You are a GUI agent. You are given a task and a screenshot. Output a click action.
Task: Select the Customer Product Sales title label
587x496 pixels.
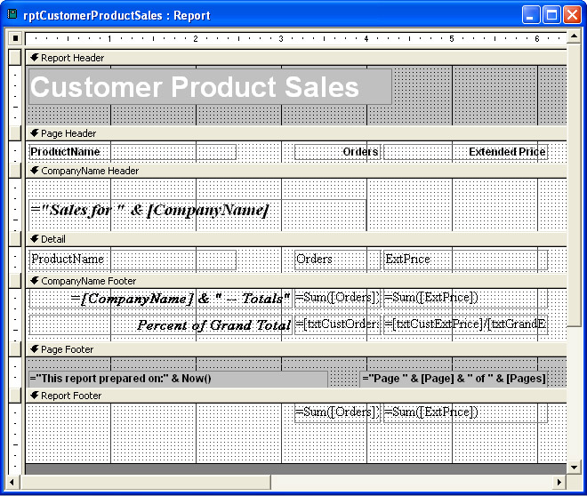[209, 87]
